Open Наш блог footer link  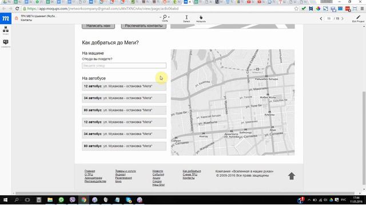[x=158, y=185]
